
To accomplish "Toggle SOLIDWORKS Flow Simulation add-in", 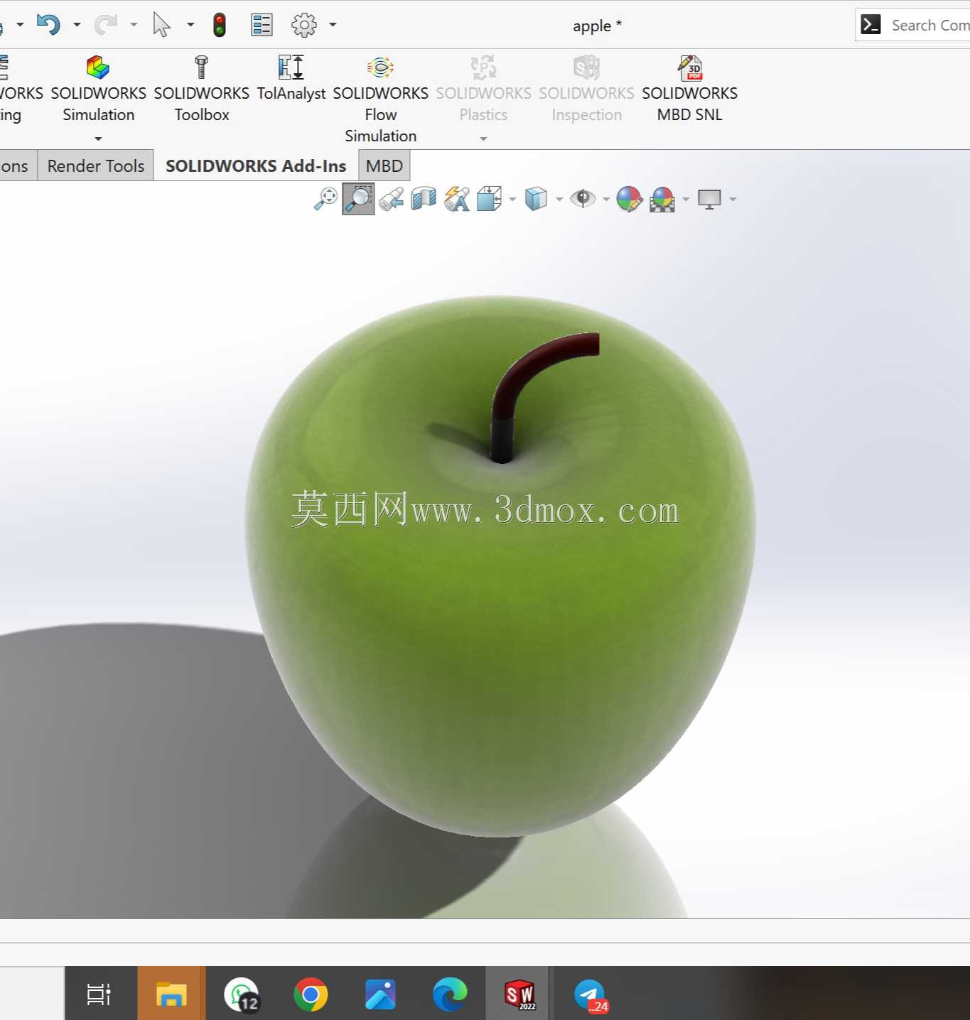I will [x=381, y=99].
